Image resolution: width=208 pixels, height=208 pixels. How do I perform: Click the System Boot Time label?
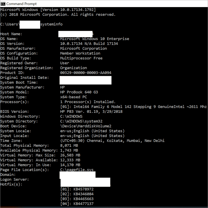tap(19, 82)
